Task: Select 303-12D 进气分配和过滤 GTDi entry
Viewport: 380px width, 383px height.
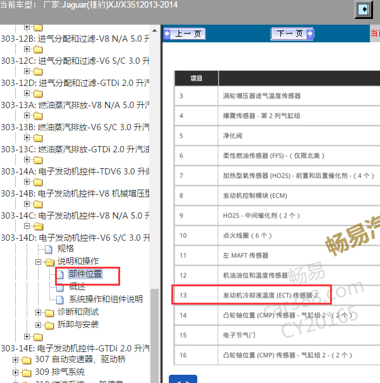Action: (75, 83)
